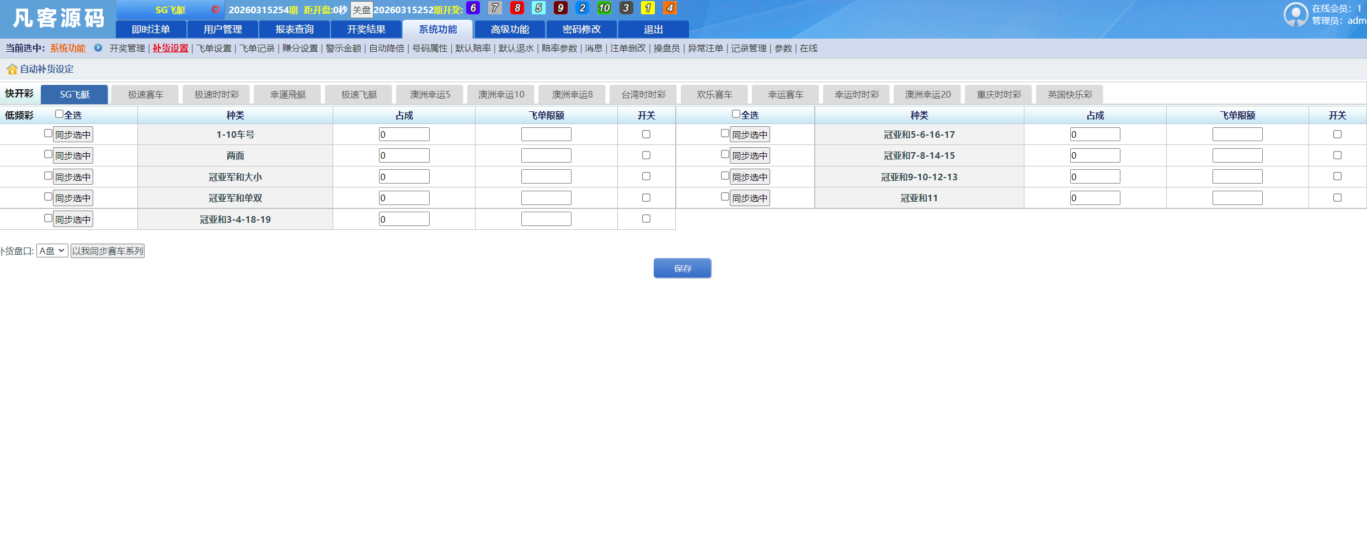
Task: Click the red number 8 result ball
Action: tap(516, 8)
